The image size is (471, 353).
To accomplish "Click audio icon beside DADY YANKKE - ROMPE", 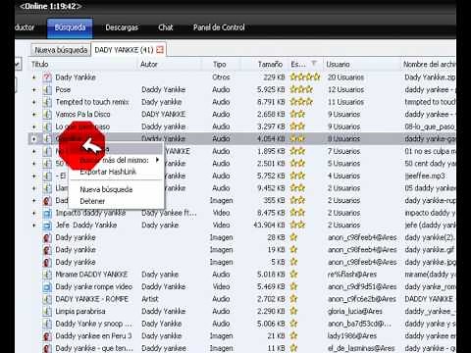I will click(x=47, y=299).
